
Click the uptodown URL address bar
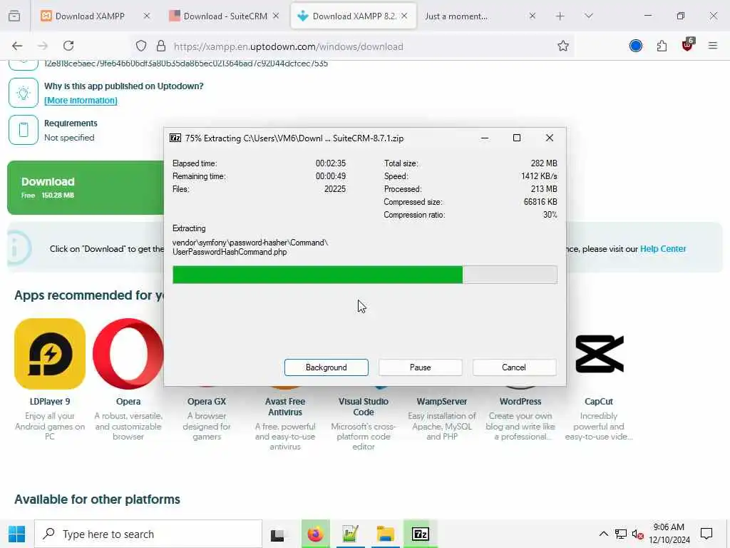[354, 46]
